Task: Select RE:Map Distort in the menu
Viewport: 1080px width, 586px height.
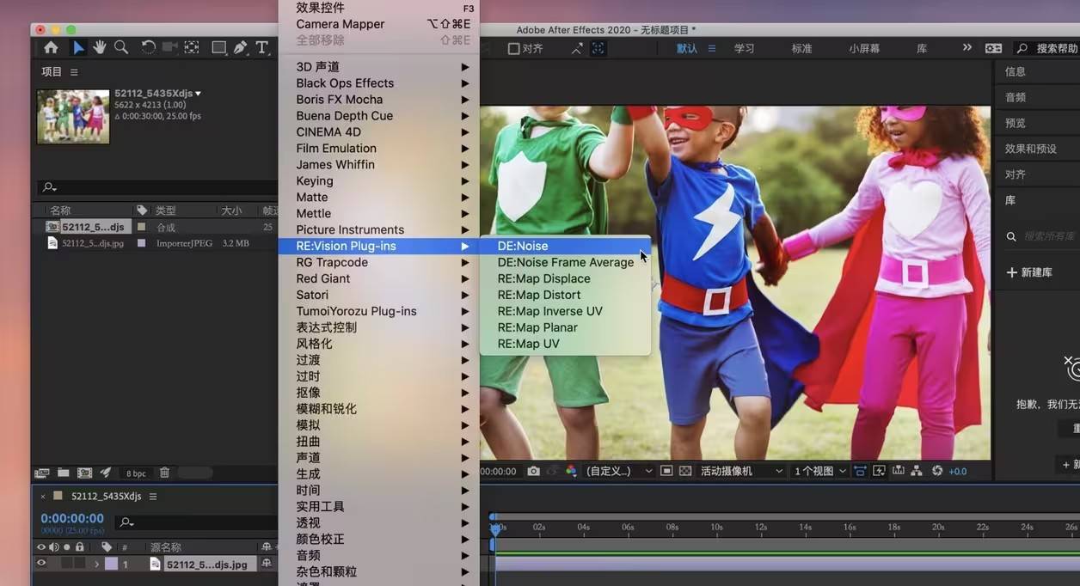Action: click(x=539, y=295)
